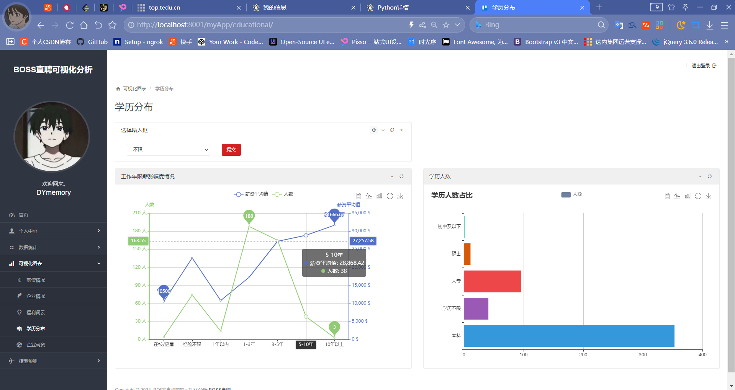Bookmark this page with star icon
This screenshot has height=390, width=735.
coord(446,25)
